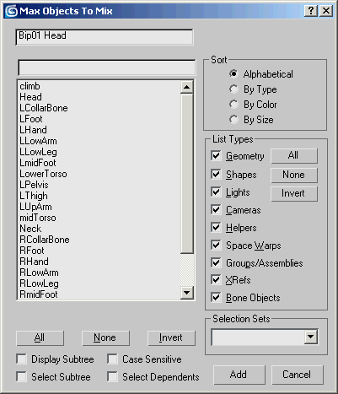Select RCollarBone from the object list
The image size is (338, 394).
pos(45,240)
